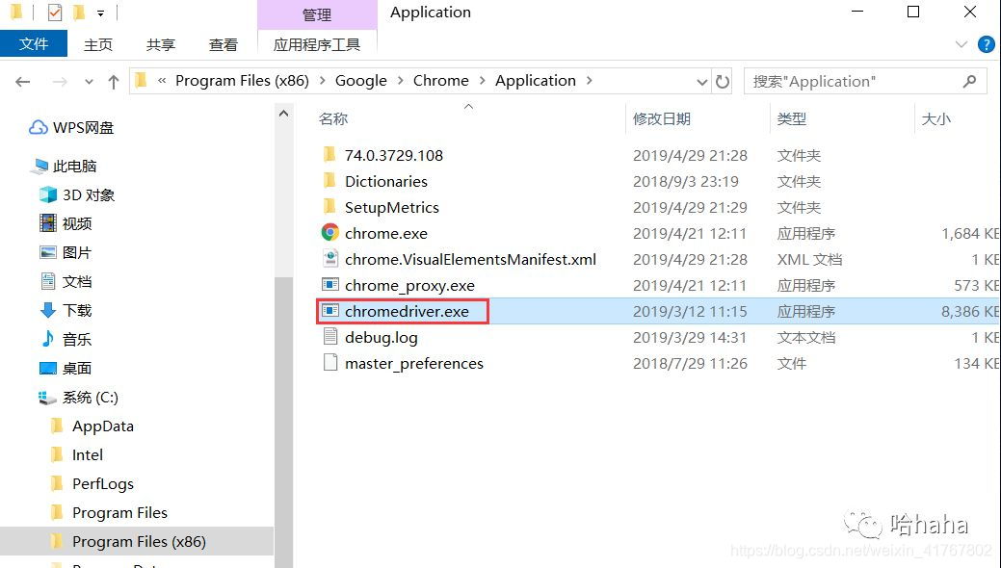Click the 下载 download arrow icon
Screen dimensions: 1001x568
coord(48,310)
